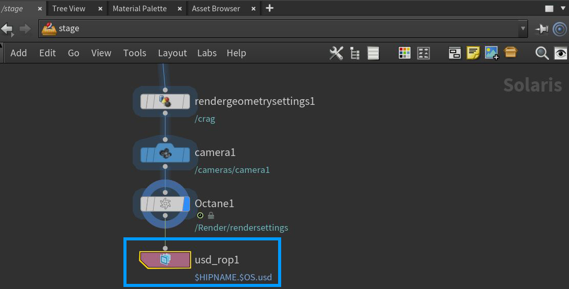569x289 pixels.
Task: Click the usd_rop1 node icon
Action: [x=165, y=260]
